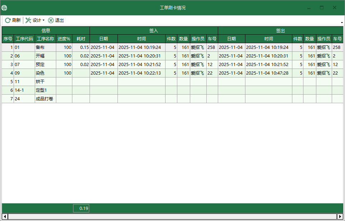Click the globe app icon in title bar
This screenshot has width=345, height=221.
pos(4,7)
